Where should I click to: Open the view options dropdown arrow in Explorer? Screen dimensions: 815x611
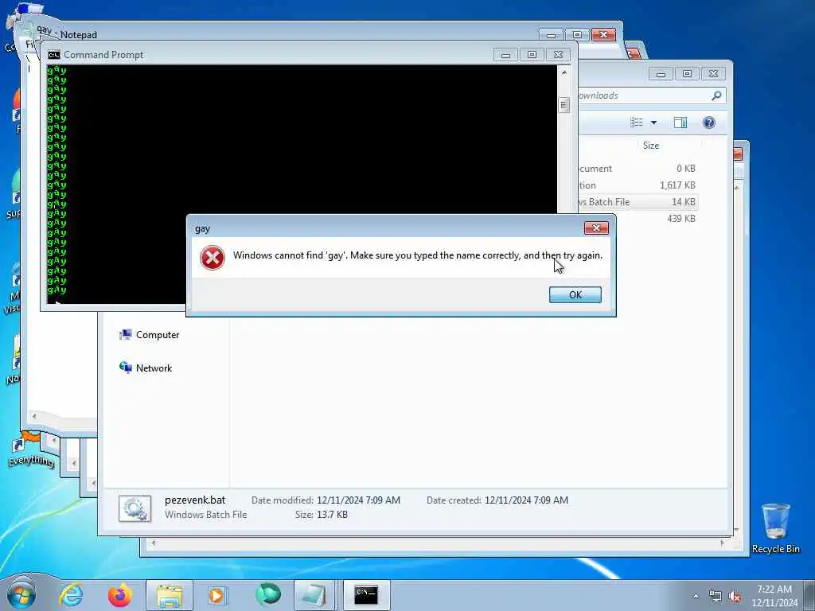[654, 123]
